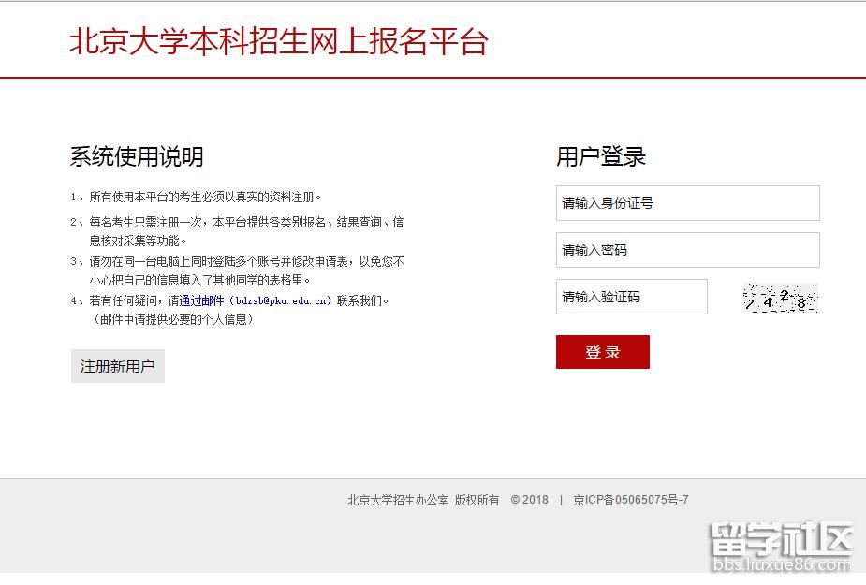The width and height of the screenshot is (866, 585).
Task: Click the © 2018 copyright text
Action: 530,500
